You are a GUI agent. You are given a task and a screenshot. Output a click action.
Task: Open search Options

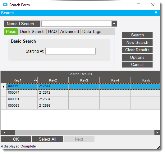137,58
